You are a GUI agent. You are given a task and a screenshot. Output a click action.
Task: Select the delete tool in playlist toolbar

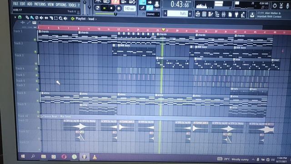[37, 18]
